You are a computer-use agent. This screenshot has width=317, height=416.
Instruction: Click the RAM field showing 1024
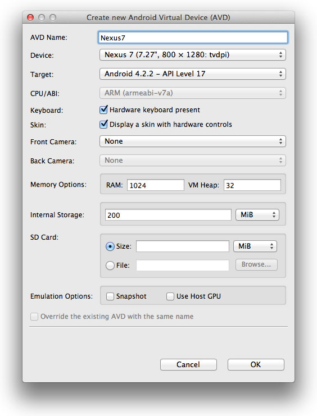tap(156, 185)
